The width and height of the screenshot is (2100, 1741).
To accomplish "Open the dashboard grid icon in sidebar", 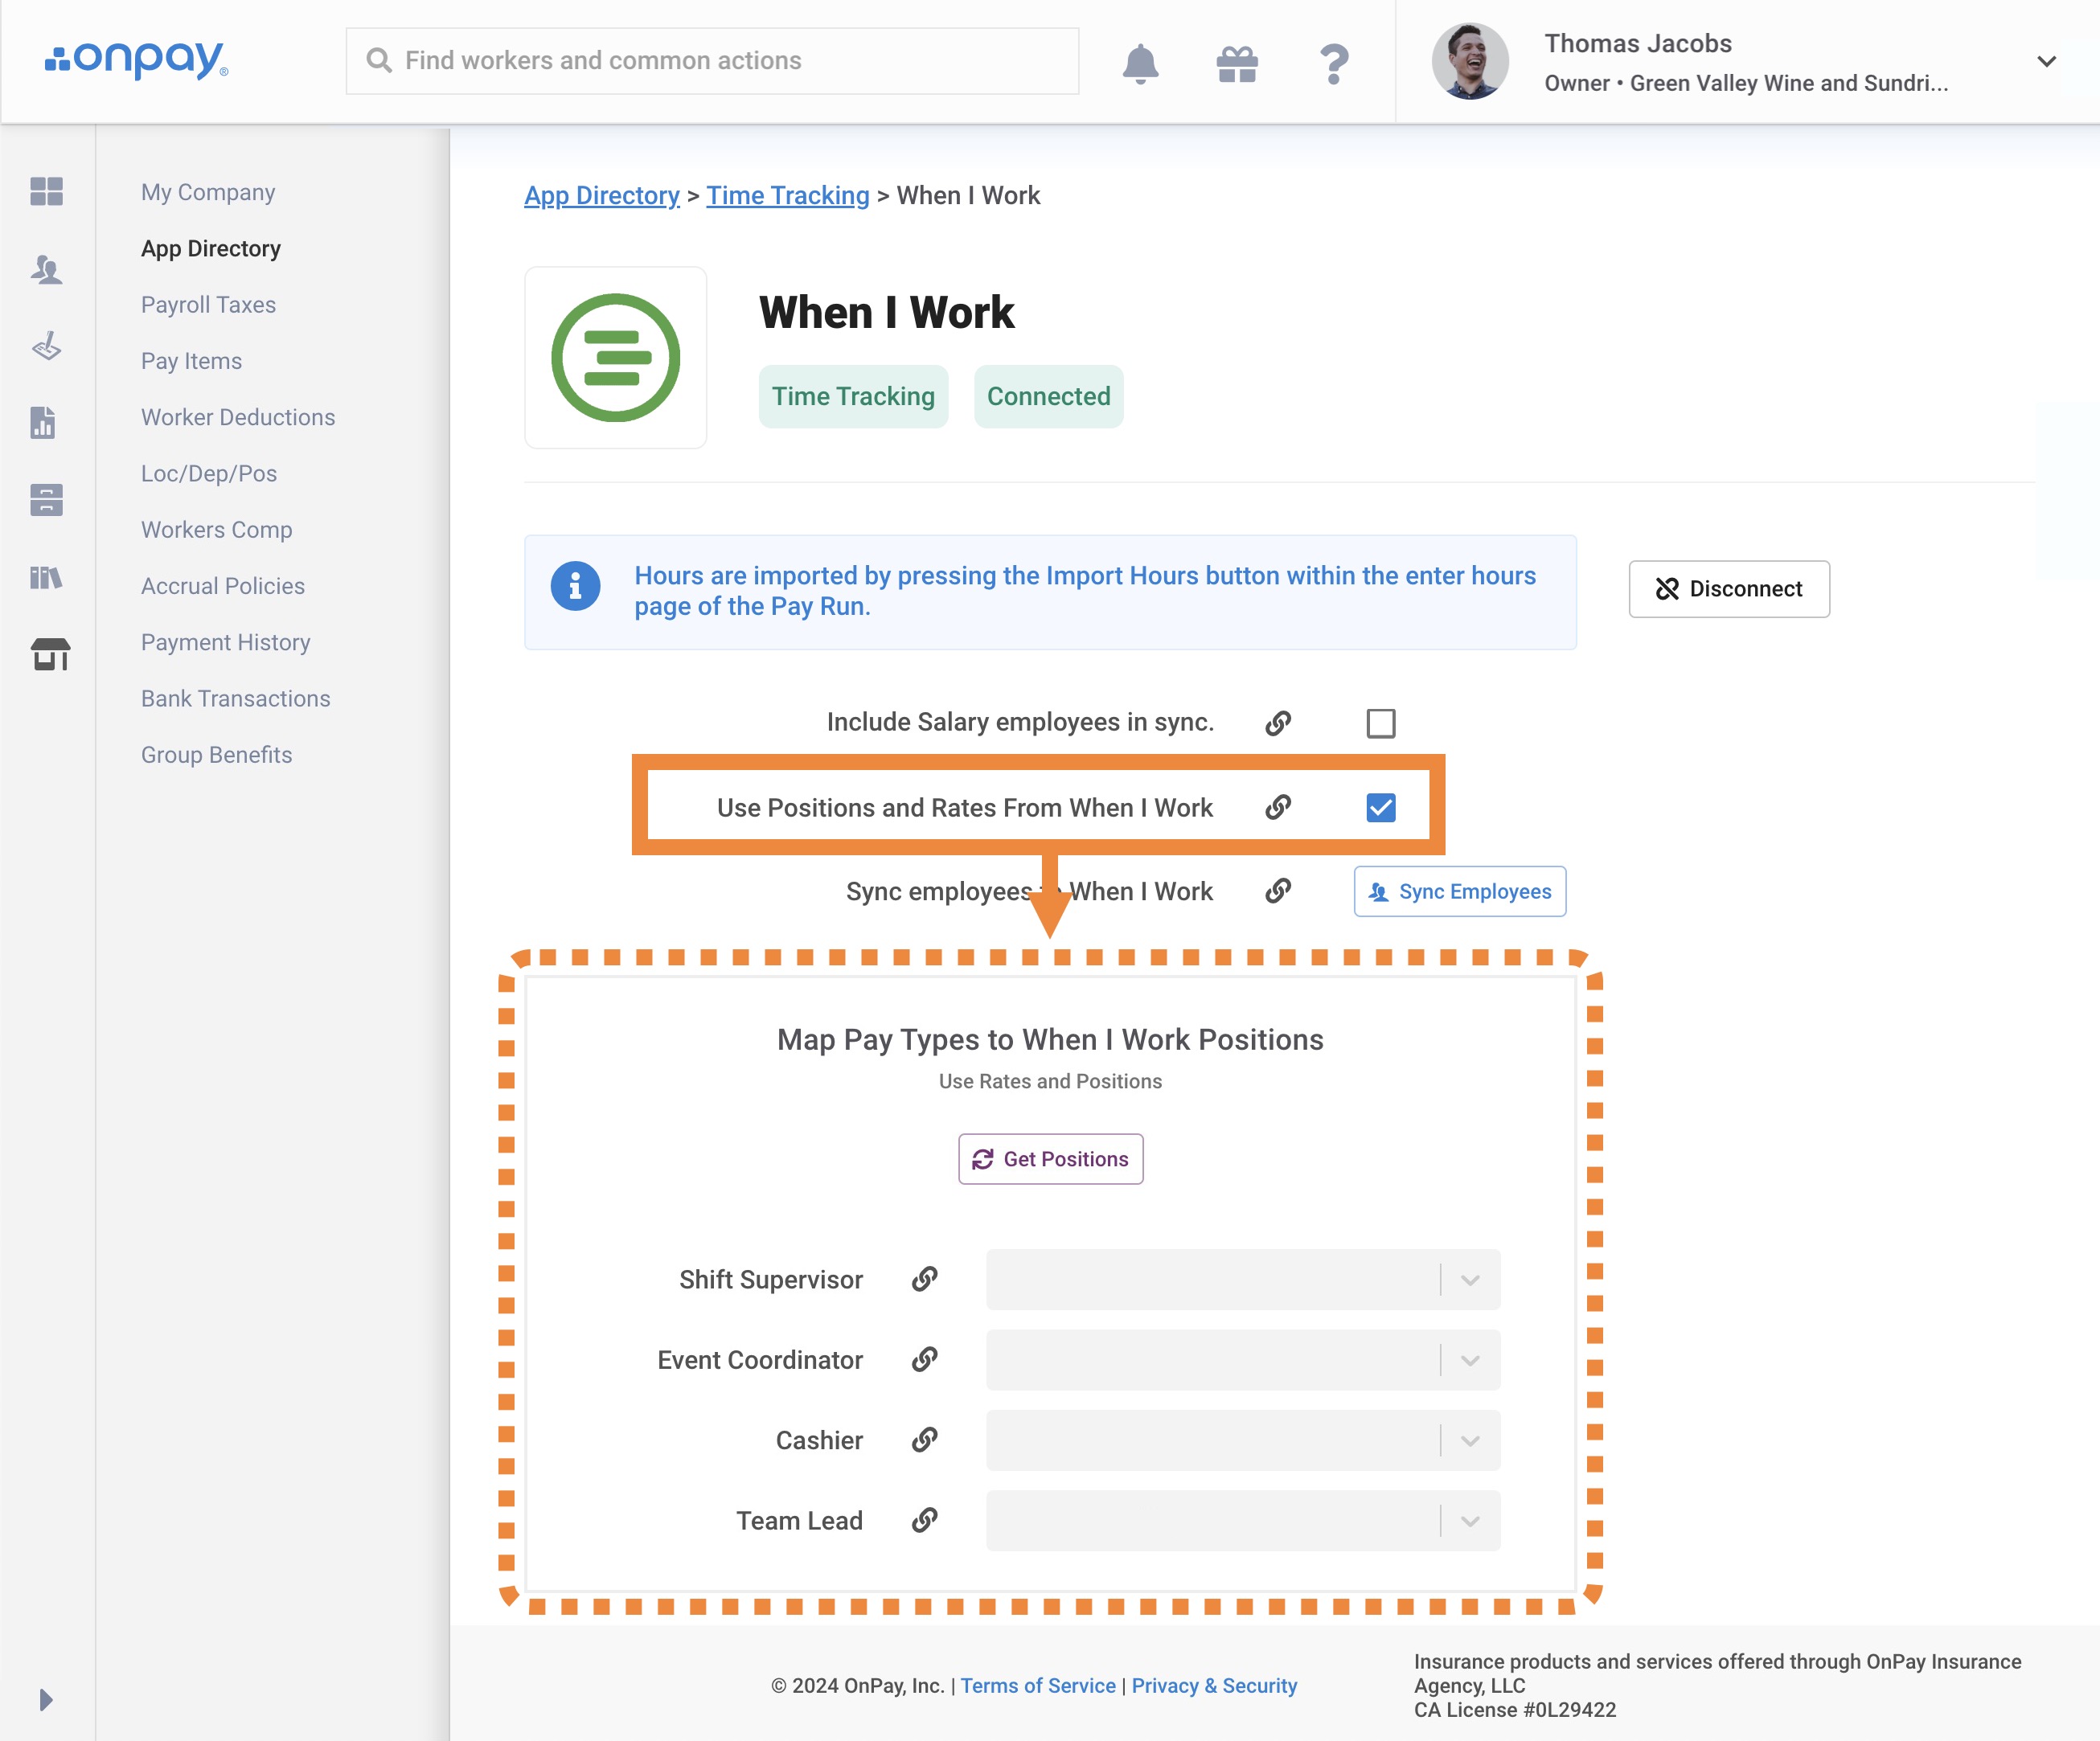I will click(x=46, y=190).
